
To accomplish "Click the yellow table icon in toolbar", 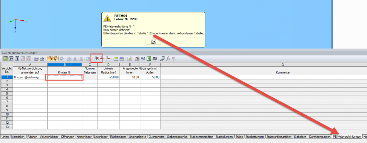I will 116,58.
